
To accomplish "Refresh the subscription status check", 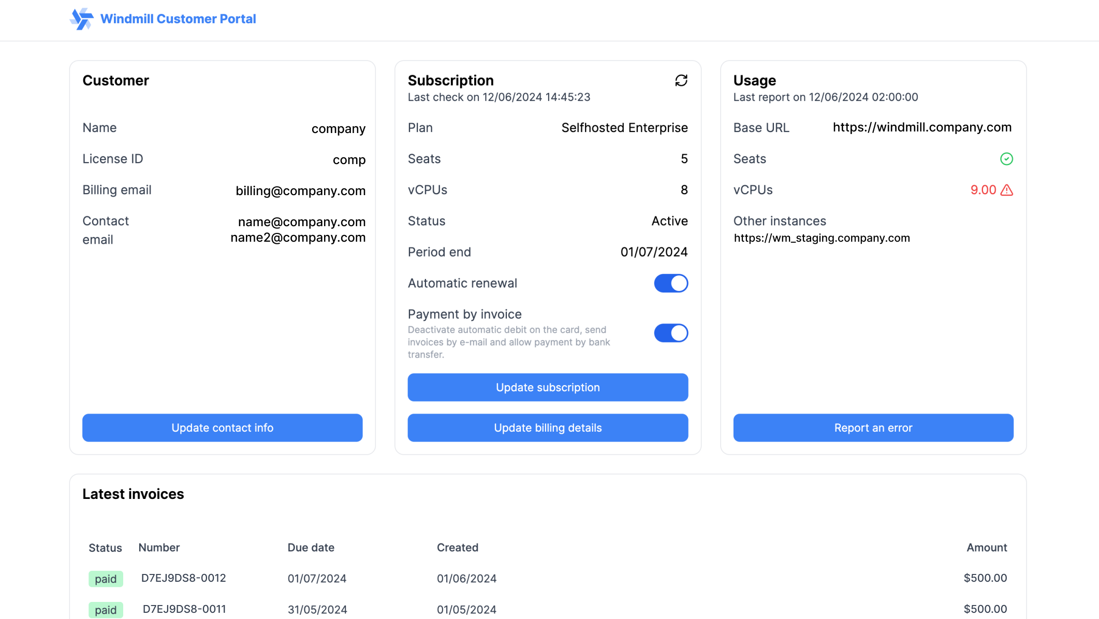I will [681, 80].
